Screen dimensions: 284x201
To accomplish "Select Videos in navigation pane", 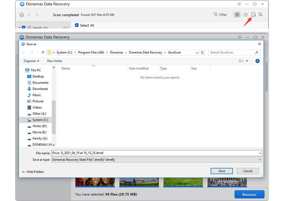I will tap(35, 107).
